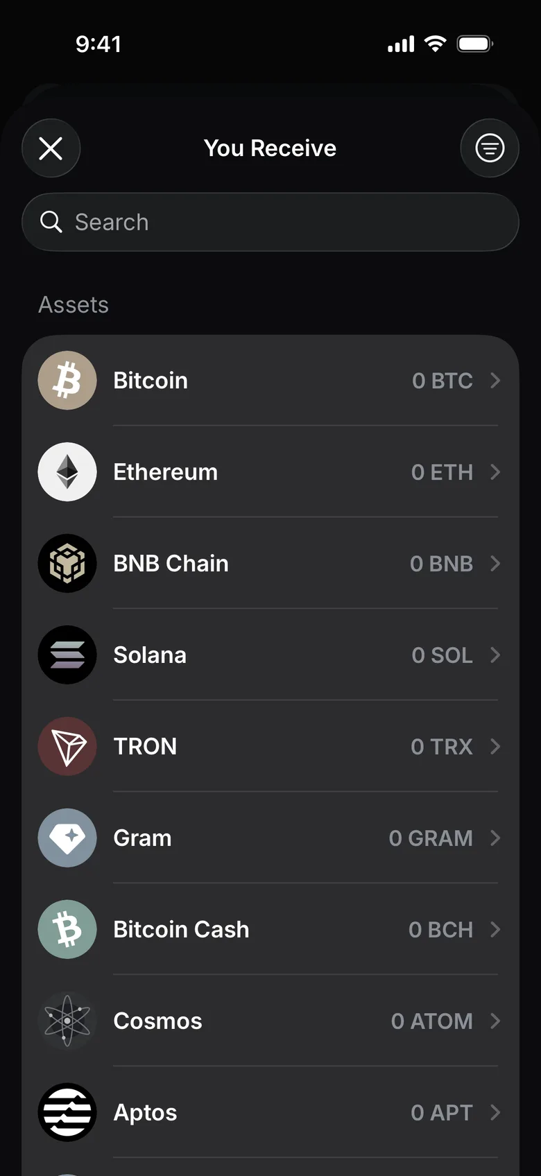Focus the Search input field
Image resolution: width=541 pixels, height=1176 pixels.
coord(270,222)
